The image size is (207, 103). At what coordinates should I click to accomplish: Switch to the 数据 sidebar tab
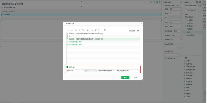pyautogui.click(x=204, y=15)
